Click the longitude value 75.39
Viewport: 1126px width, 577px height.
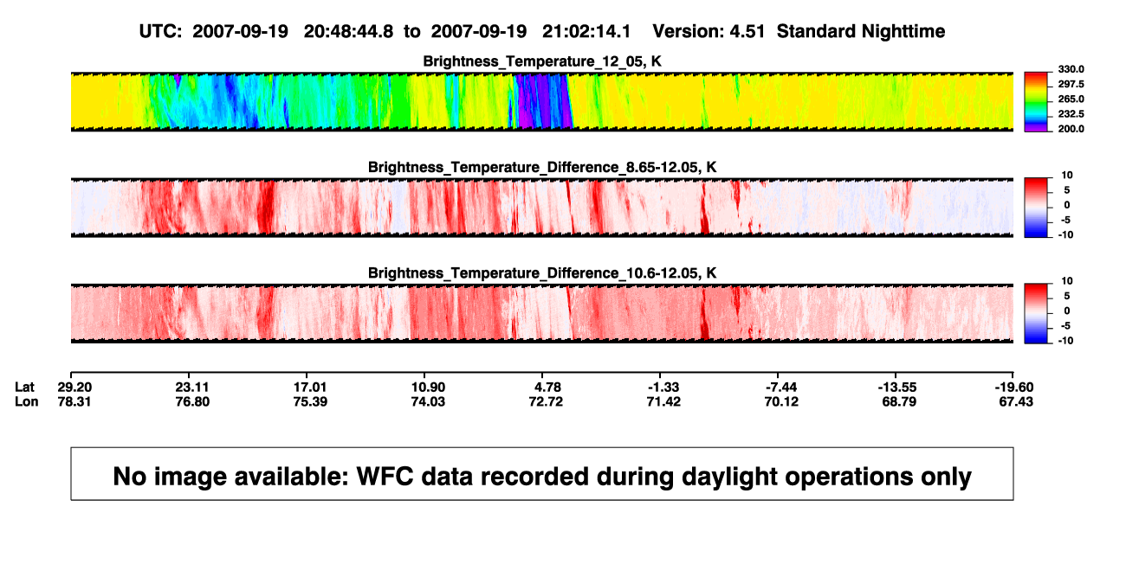(309, 401)
